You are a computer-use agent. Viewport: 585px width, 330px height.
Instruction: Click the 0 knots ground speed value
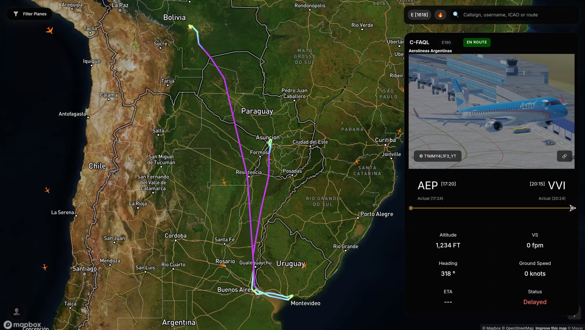535,273
